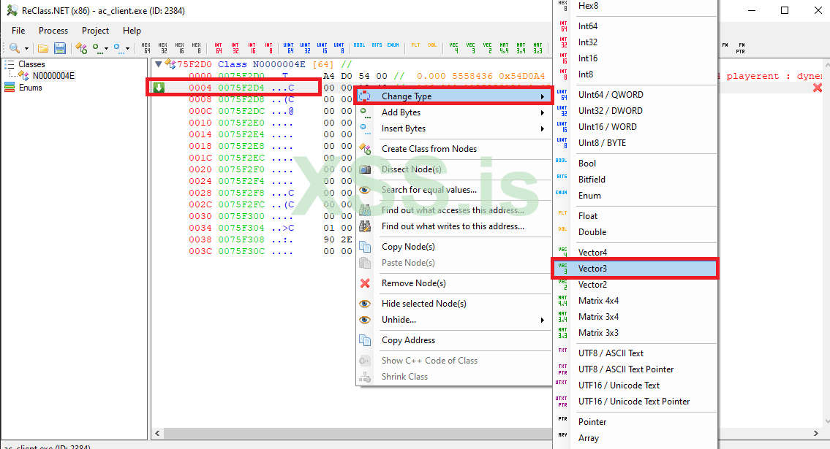Select the MAT 3x3 toolbar icon
This screenshot has height=449, width=830.
[x=537, y=48]
